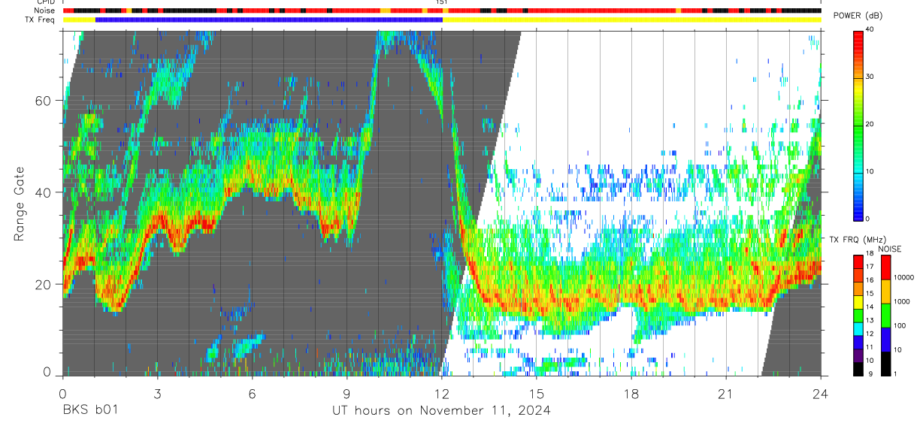Pick the cyan segment of TX FRQ bar
The image size is (923, 426).
(858, 328)
